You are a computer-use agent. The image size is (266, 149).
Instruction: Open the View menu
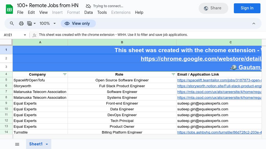[x=44, y=12]
